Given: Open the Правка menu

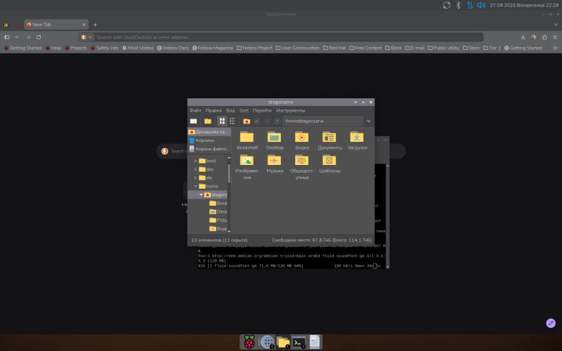Looking at the screenshot, I should [x=214, y=111].
